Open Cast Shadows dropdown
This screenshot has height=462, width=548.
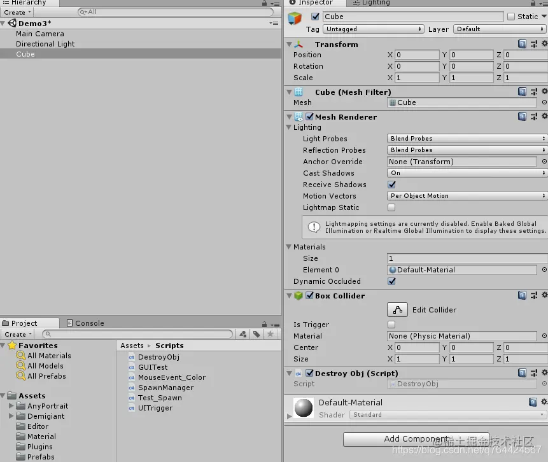(467, 172)
